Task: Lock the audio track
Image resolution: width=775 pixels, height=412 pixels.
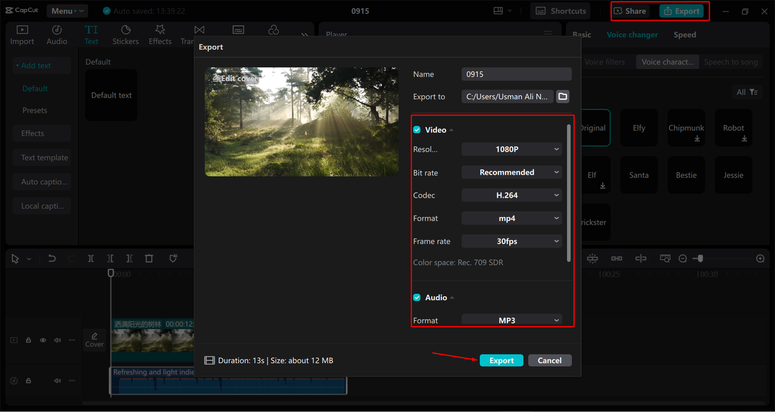Action: pyautogui.click(x=28, y=381)
